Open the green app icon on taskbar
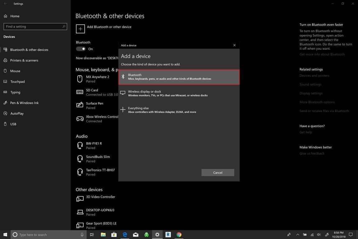 click(146, 234)
